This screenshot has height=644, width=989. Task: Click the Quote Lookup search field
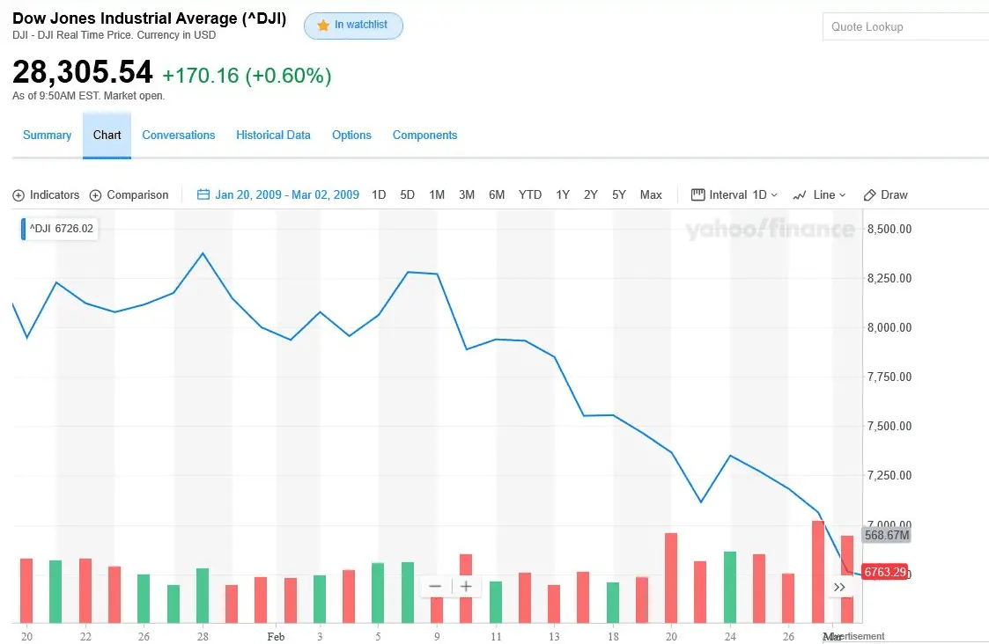coord(905,27)
